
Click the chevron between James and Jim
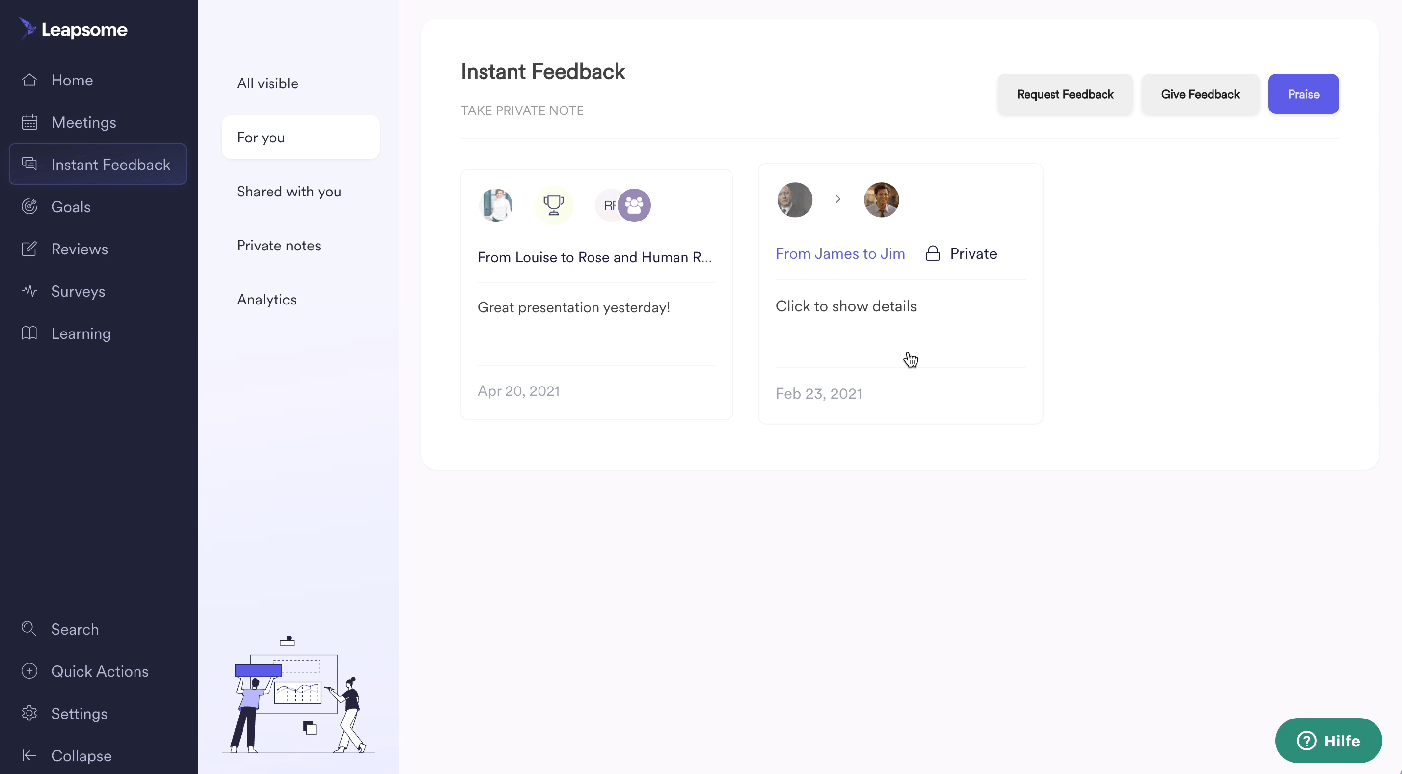[x=838, y=199]
